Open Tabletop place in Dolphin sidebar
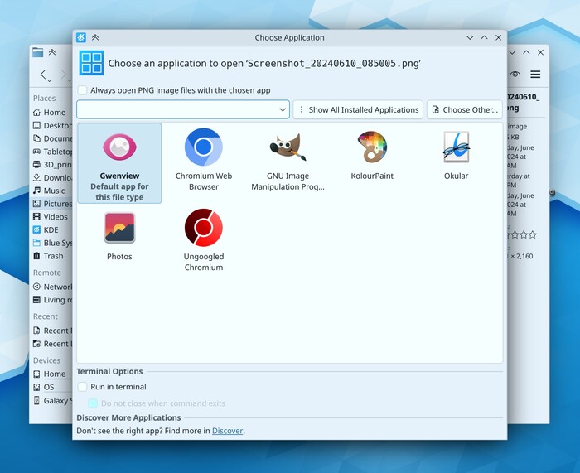The height and width of the screenshot is (473, 580). (x=52, y=152)
